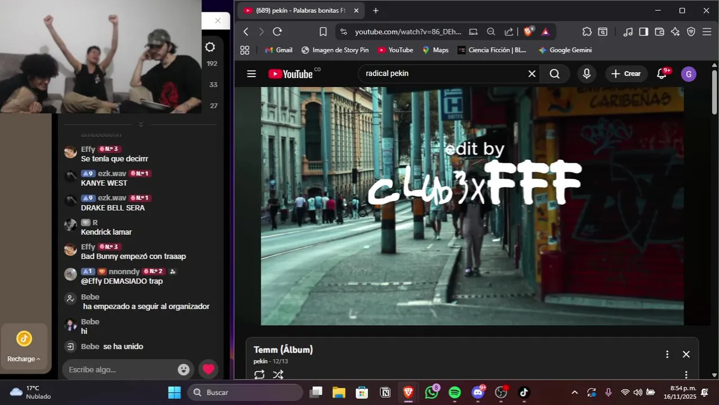Click the YouTube video player
The width and height of the screenshot is (719, 405).
[x=472, y=206]
